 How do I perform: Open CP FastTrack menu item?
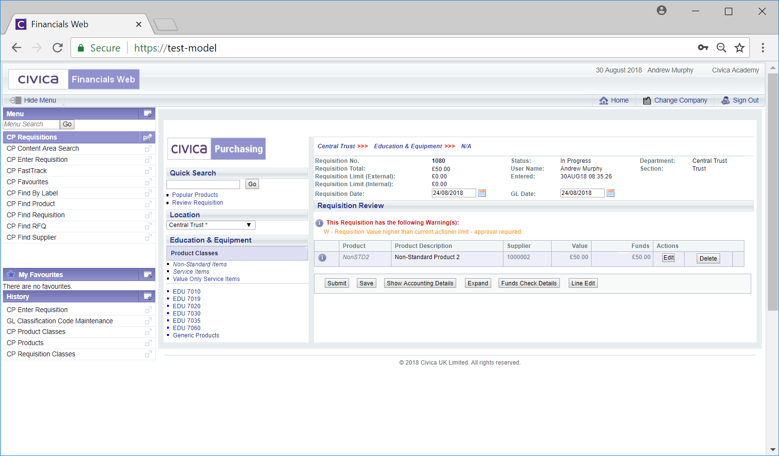(27, 171)
